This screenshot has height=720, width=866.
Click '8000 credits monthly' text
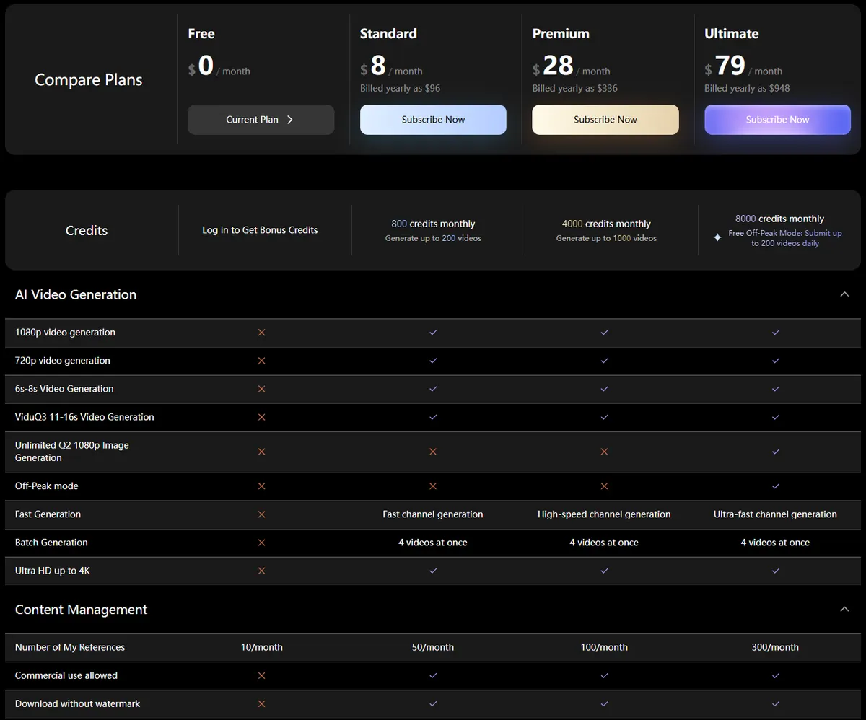[779, 219]
